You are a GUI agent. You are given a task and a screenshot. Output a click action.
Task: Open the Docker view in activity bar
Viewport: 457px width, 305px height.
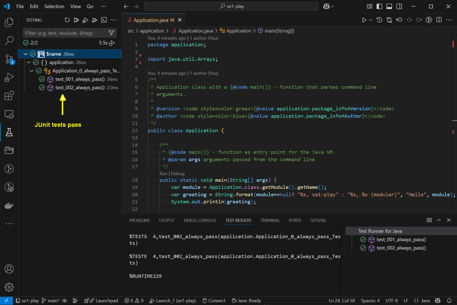[9, 205]
